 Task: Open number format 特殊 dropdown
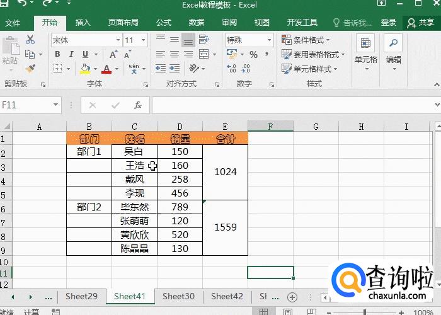coord(269,40)
